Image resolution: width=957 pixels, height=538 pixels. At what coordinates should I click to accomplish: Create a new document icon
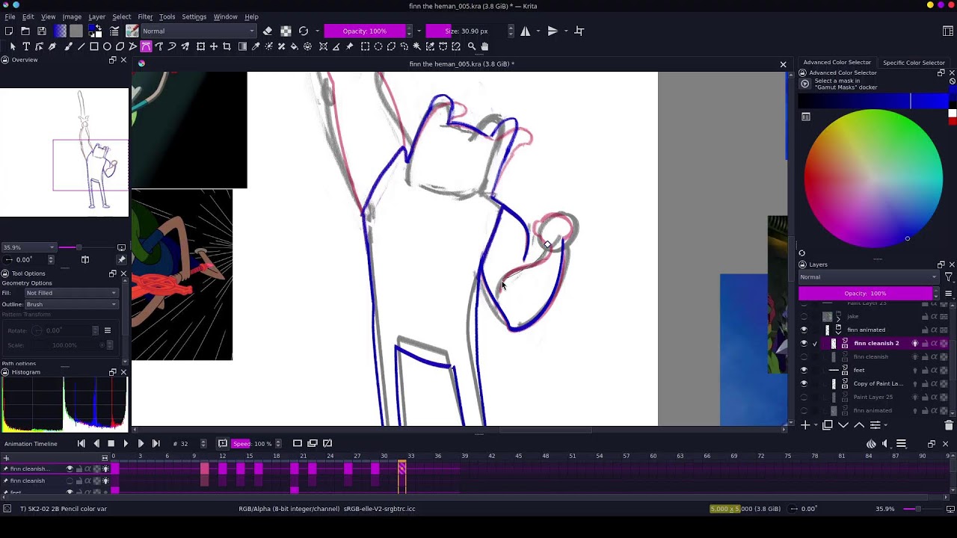(9, 31)
